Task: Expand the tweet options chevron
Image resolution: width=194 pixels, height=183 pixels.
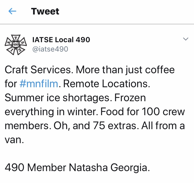Action: [185, 39]
